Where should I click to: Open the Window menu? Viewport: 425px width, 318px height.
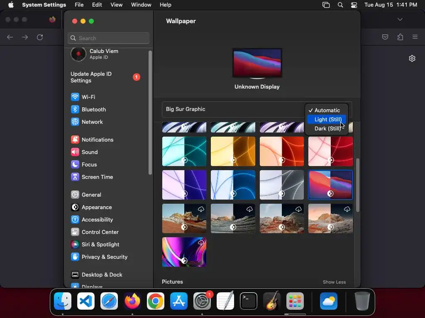coord(141,5)
